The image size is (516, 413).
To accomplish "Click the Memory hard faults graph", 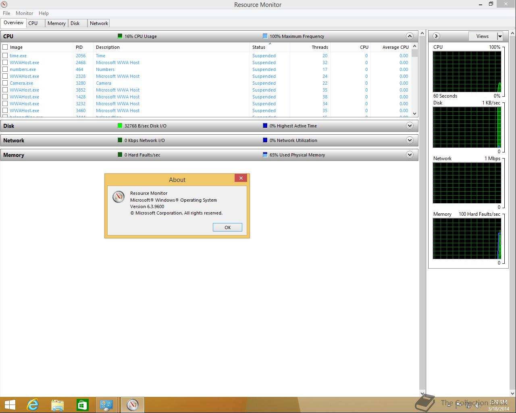I will tap(467, 239).
